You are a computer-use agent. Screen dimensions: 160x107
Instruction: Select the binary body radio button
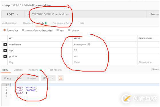point(69,30)
